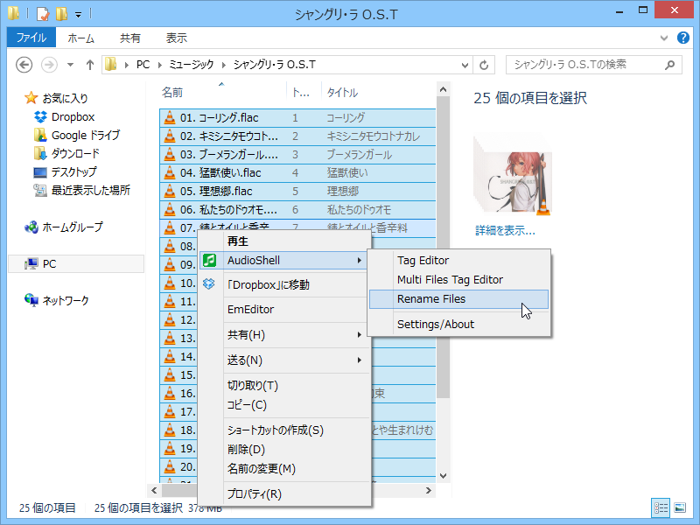Open the address bar dropdown arrow
Image resolution: width=700 pixels, height=525 pixels.
[x=465, y=64]
